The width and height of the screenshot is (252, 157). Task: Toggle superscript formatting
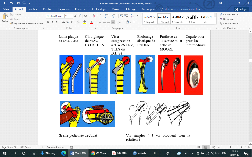72,22
